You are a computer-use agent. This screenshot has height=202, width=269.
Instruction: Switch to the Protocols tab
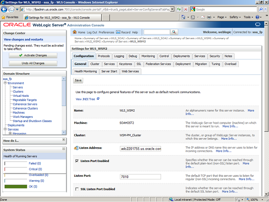point(104,56)
